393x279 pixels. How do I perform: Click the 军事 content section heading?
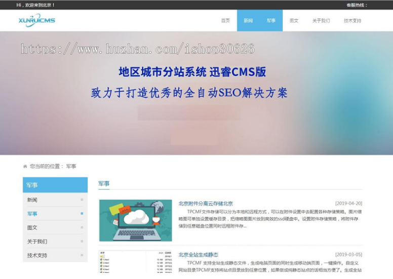tap(104, 183)
